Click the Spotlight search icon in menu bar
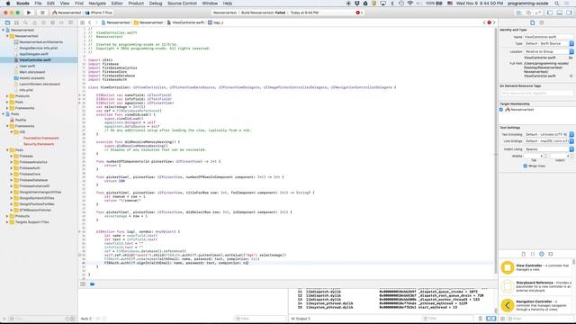This screenshot has height=324, width=576. (557, 4)
